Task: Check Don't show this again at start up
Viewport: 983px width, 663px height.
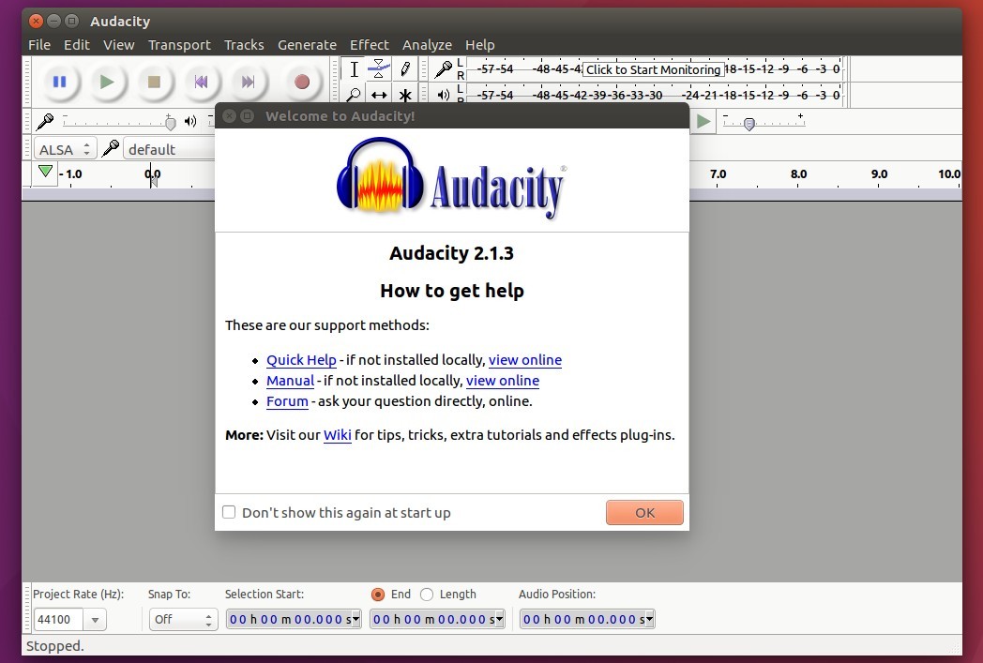Action: [229, 512]
